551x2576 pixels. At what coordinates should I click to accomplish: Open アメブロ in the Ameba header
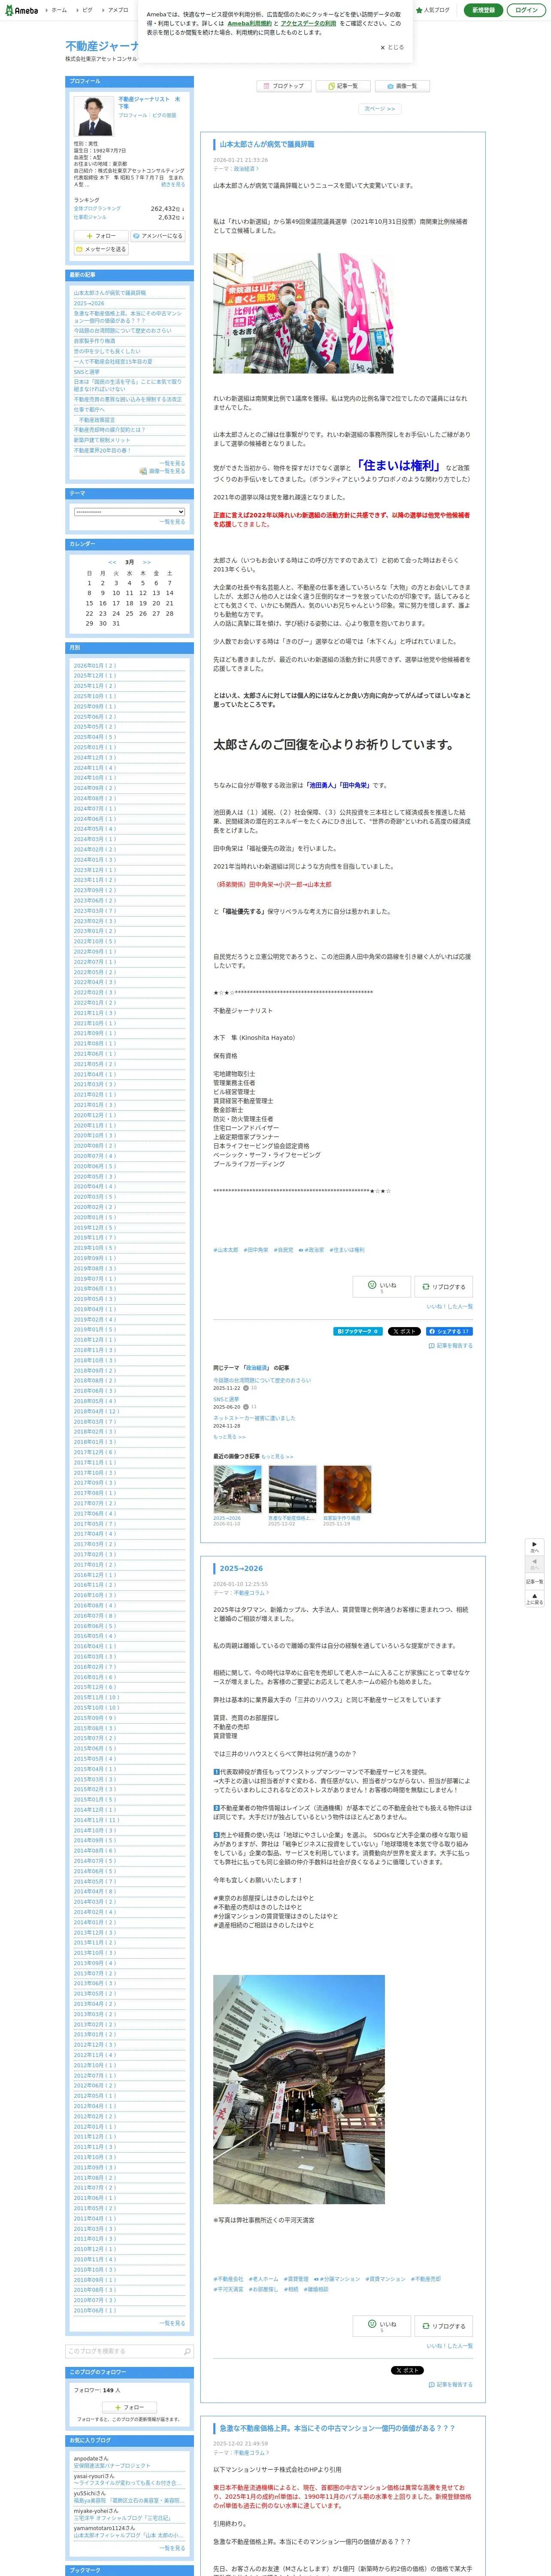118,10
